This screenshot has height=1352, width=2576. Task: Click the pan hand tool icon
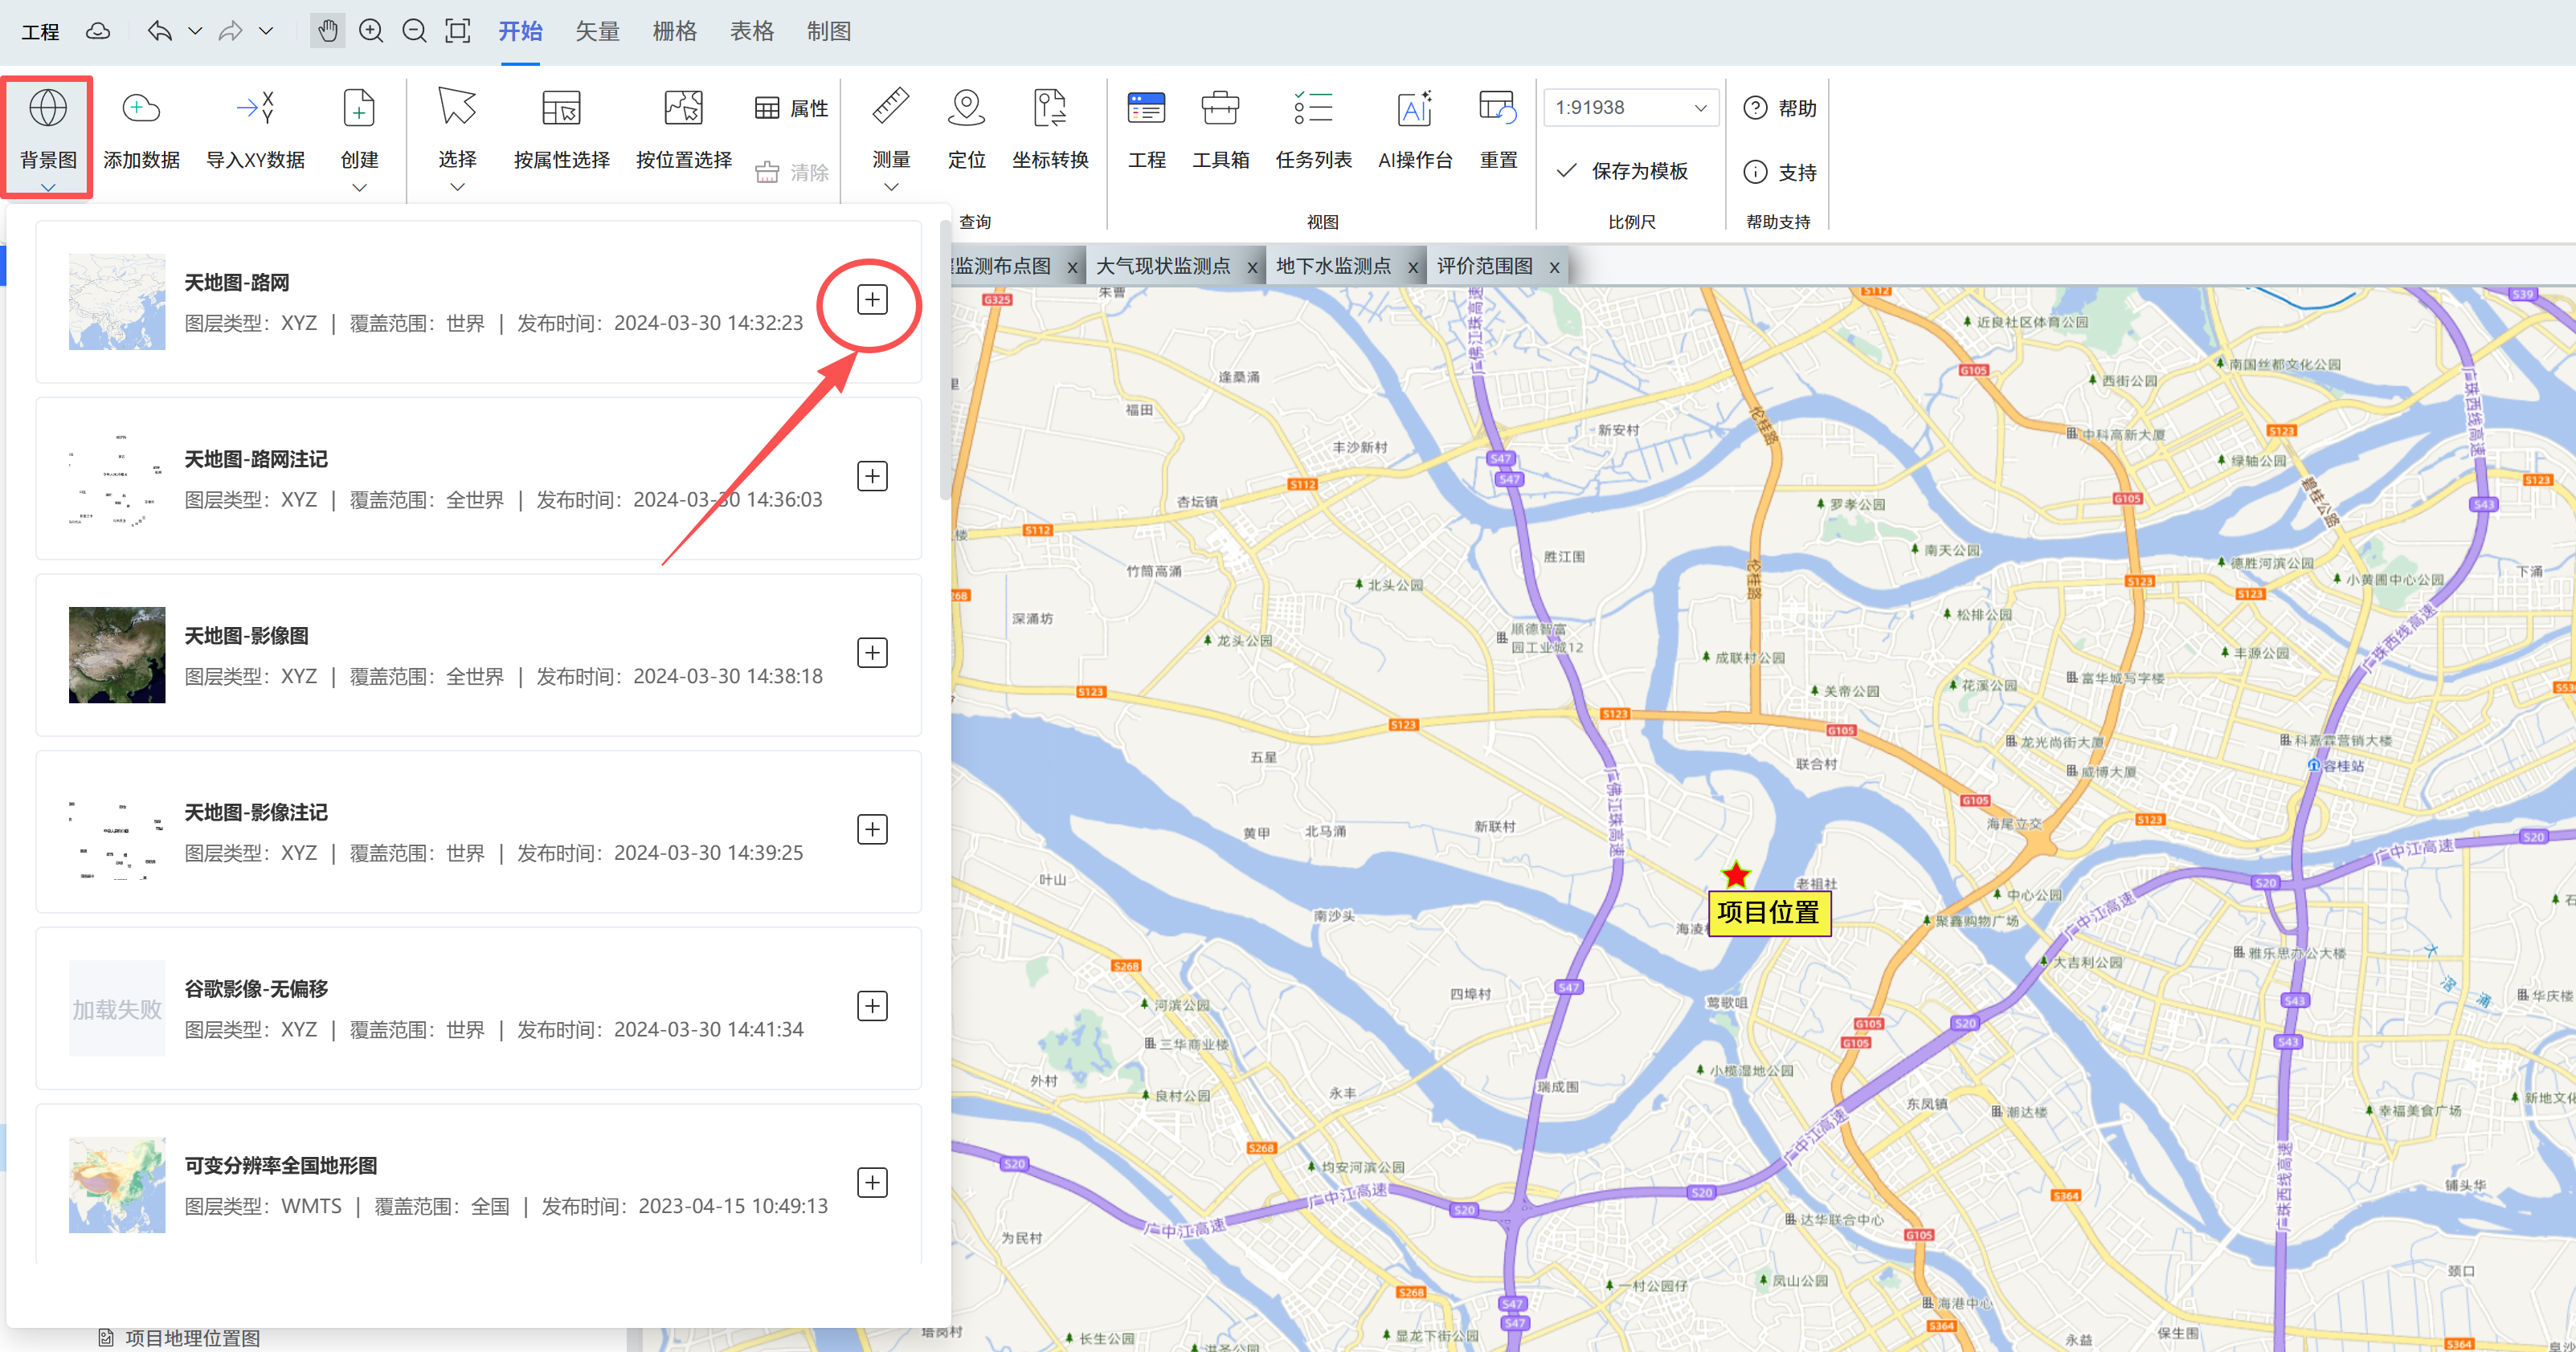tap(327, 31)
